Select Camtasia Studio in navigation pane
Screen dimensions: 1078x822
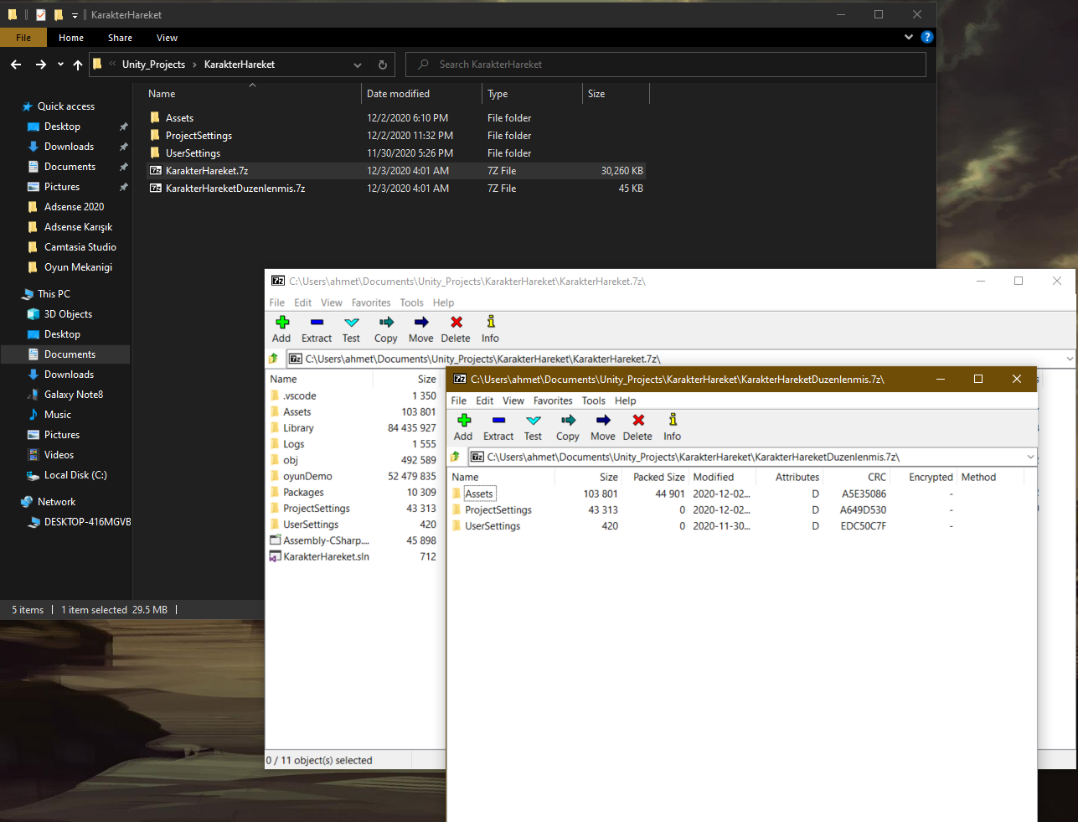(80, 247)
